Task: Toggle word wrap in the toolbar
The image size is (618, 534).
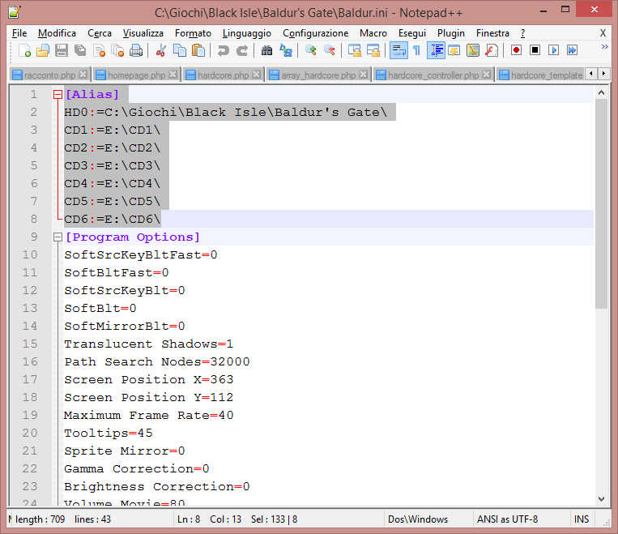Action: 399,50
